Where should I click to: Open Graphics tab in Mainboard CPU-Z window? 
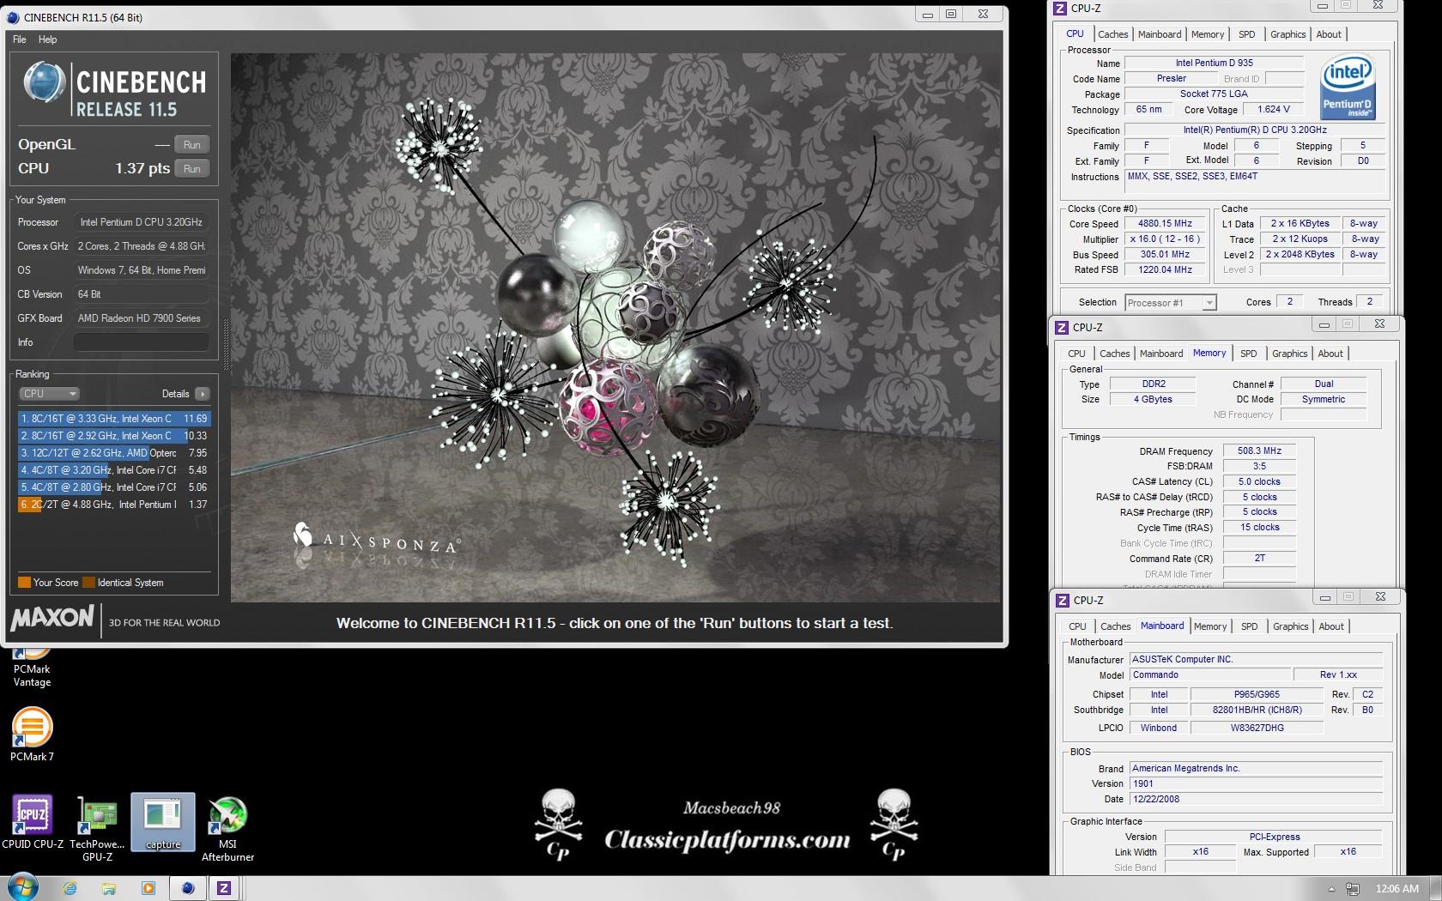[1290, 626]
